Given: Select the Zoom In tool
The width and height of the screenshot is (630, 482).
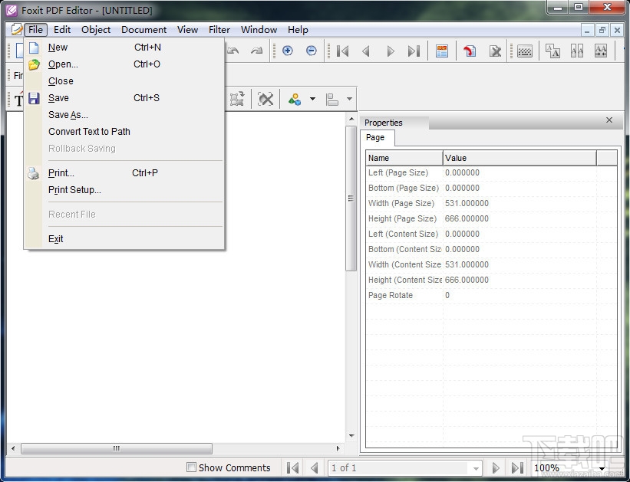Looking at the screenshot, I should tap(288, 51).
